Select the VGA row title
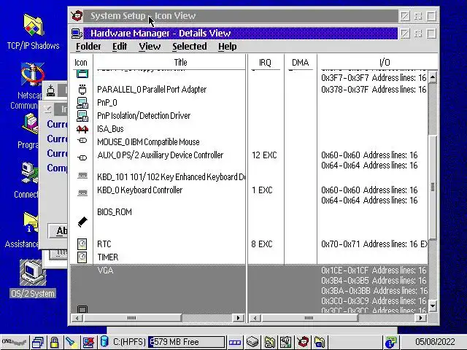This screenshot has width=467, height=350. (x=105, y=271)
